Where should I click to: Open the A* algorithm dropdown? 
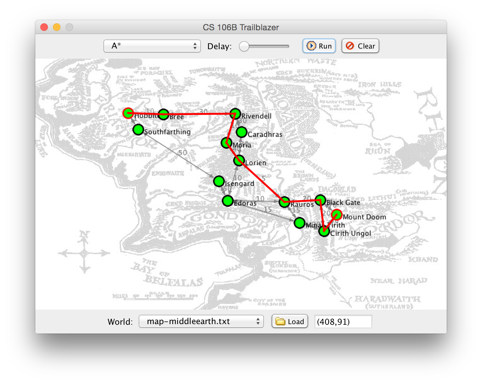(152, 46)
